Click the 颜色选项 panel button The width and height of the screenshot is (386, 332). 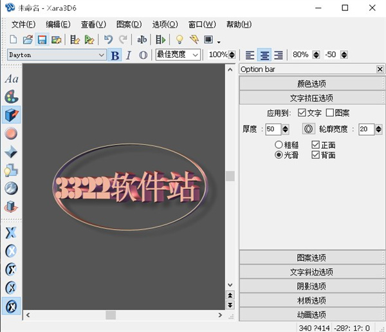(311, 84)
